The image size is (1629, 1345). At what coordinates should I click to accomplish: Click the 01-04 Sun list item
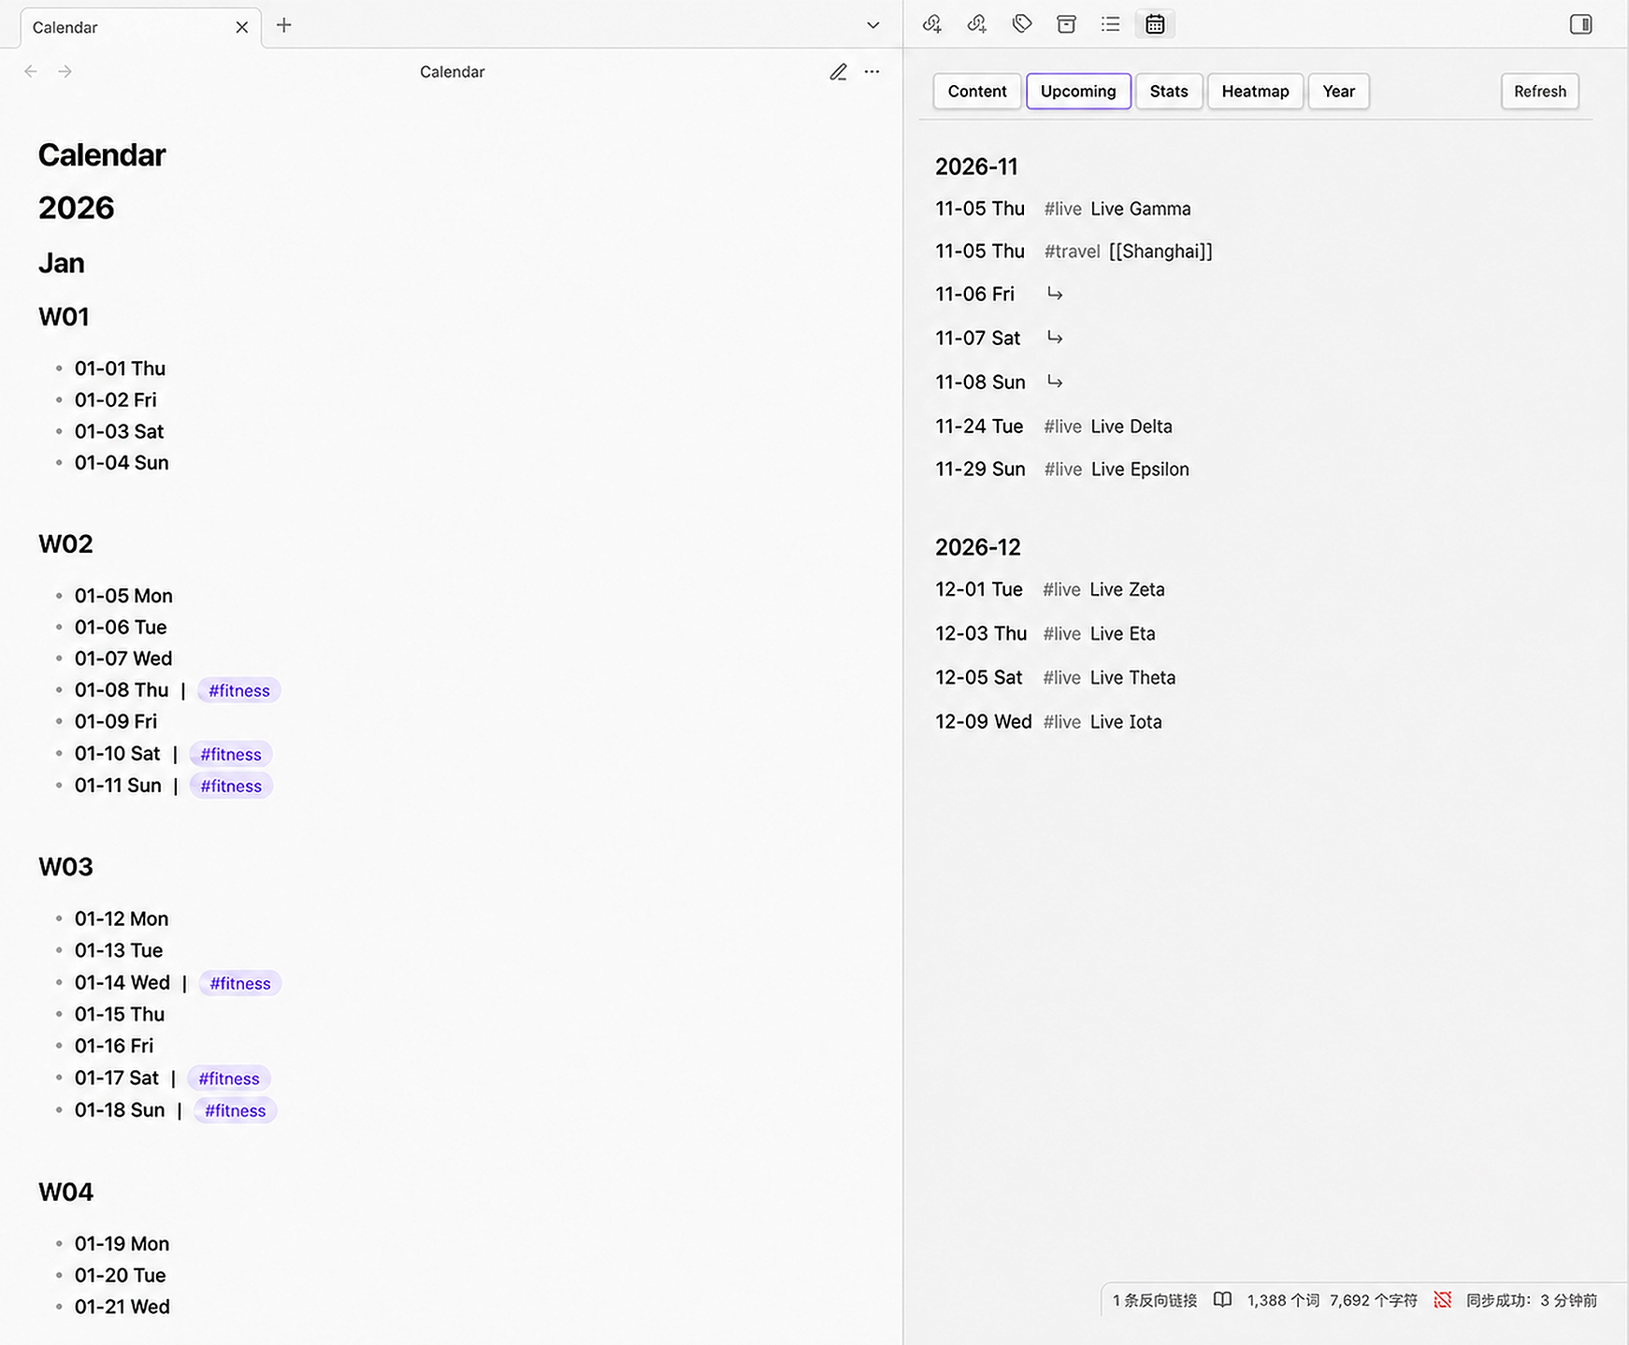[122, 463]
